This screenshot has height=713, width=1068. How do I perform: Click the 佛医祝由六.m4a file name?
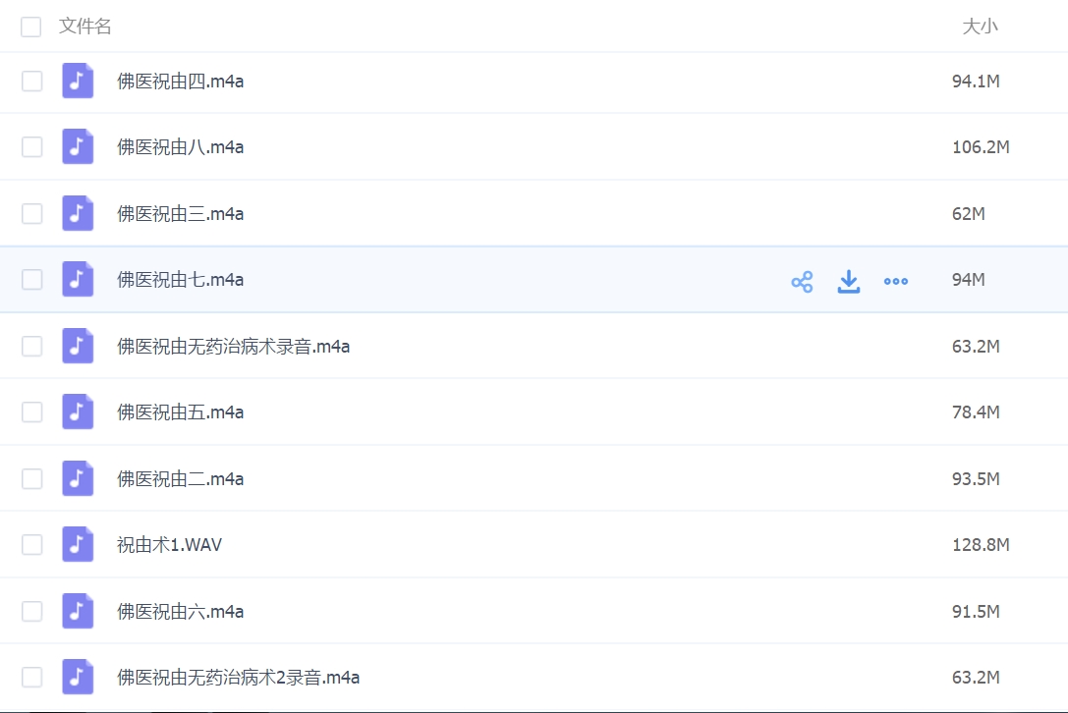pos(180,611)
